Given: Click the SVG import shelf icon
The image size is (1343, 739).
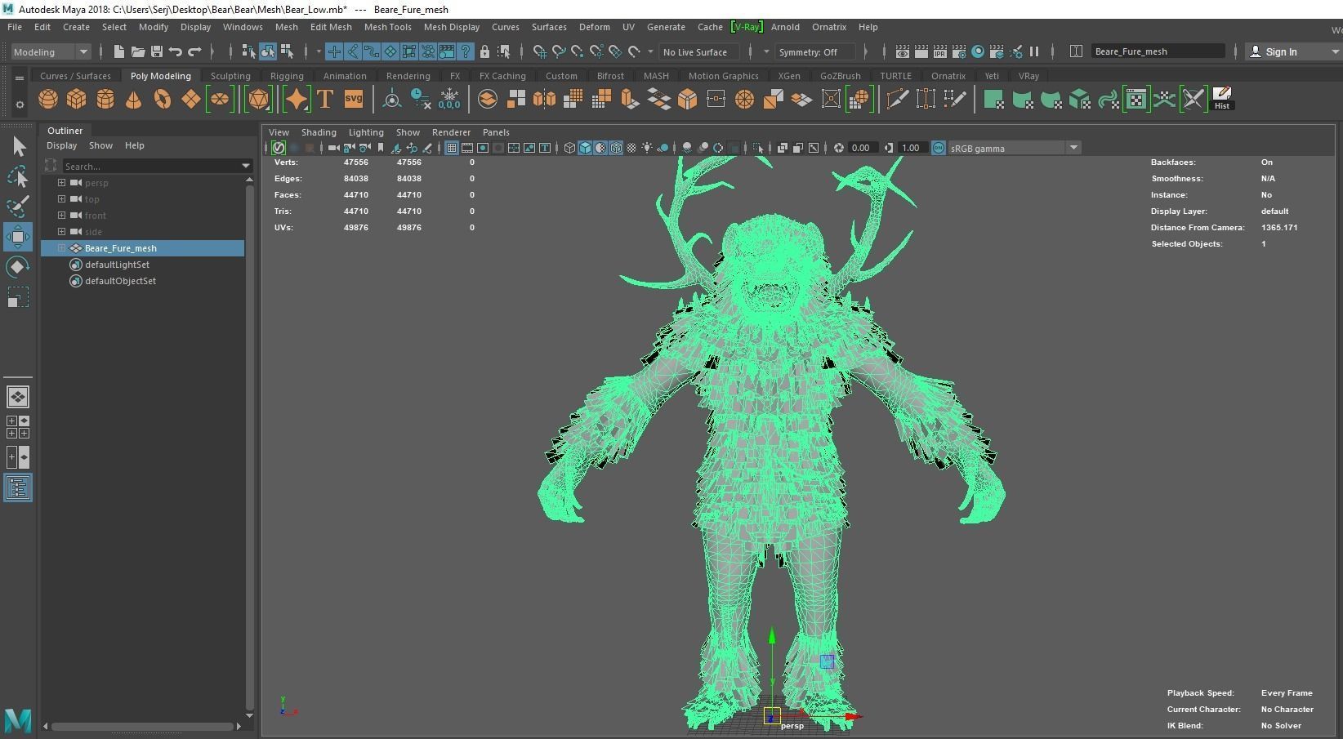Looking at the screenshot, I should pos(353,100).
